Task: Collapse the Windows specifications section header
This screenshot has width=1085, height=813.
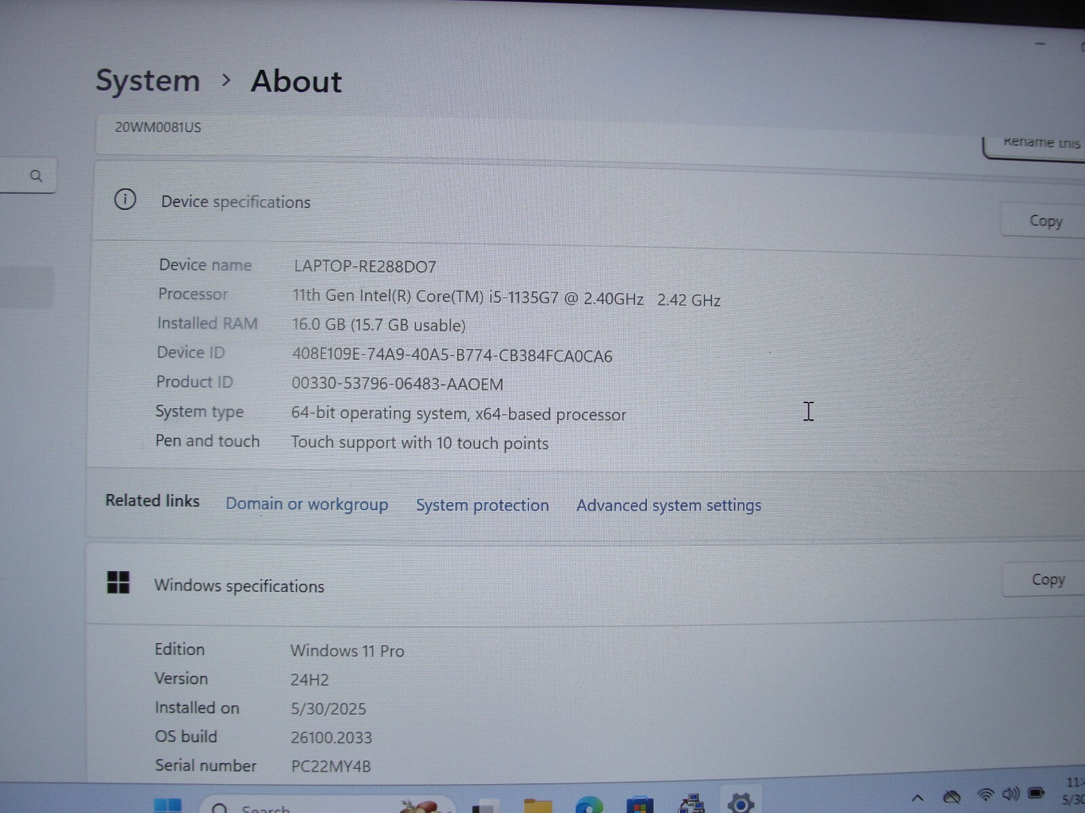Action: coord(542,585)
